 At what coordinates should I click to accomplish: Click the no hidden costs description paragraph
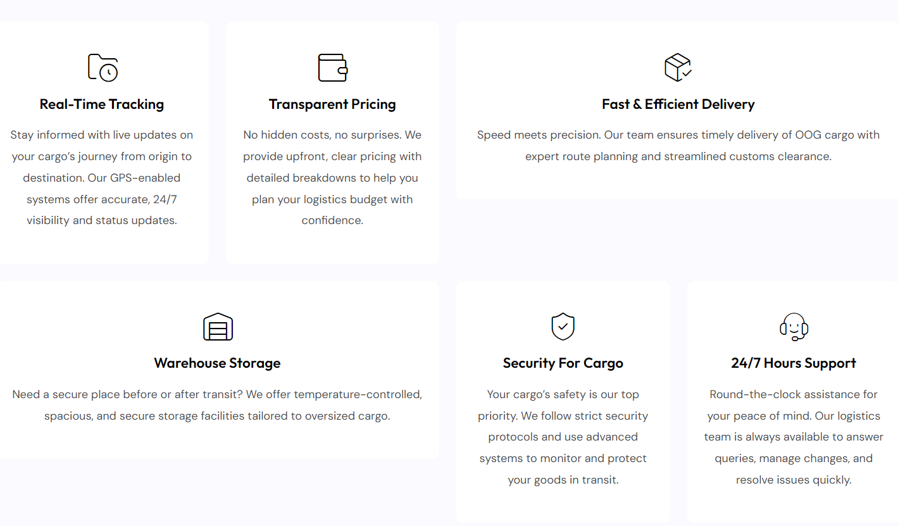332,178
